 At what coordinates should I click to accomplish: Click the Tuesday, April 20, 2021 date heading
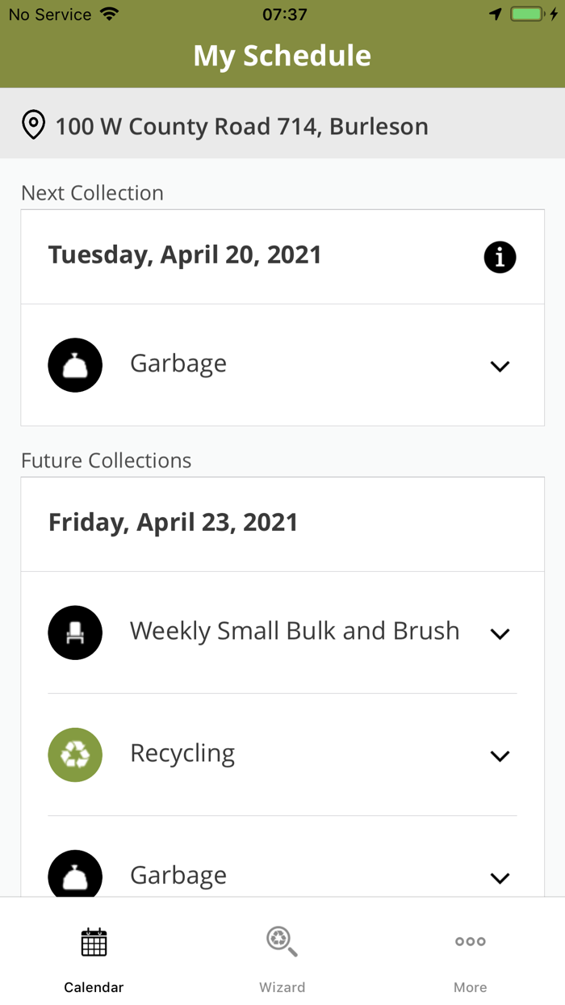[x=185, y=254]
